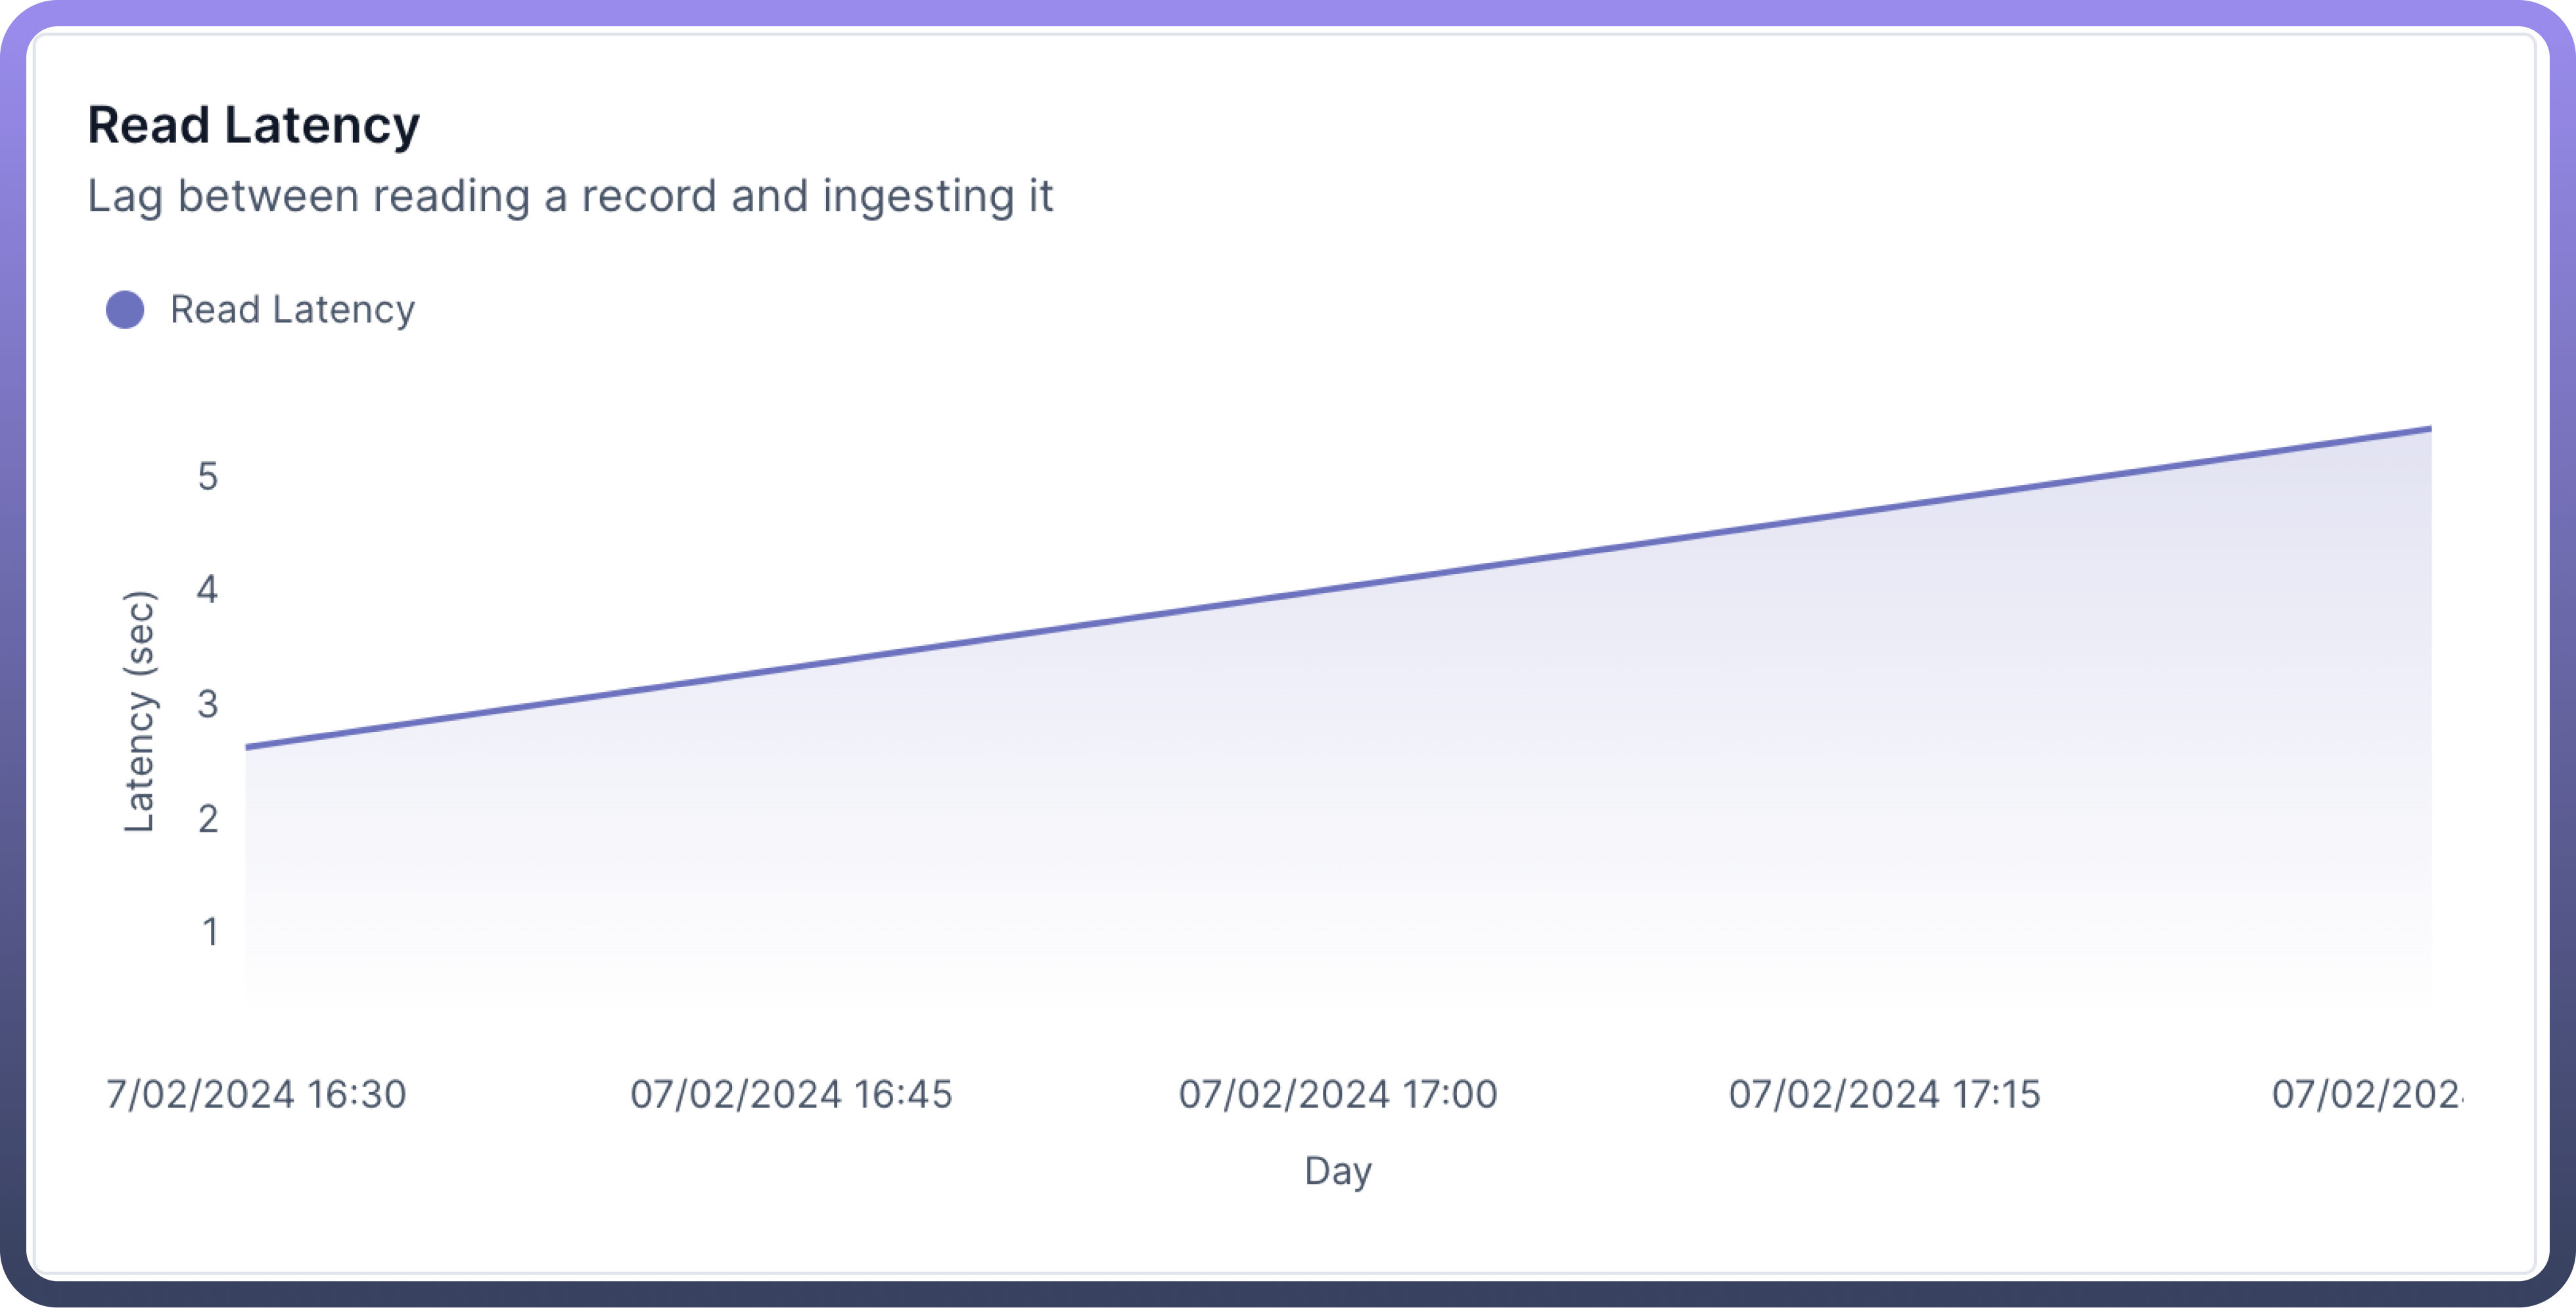Click the Latency (sec) y-axis title
2576x1308 pixels.
click(139, 711)
